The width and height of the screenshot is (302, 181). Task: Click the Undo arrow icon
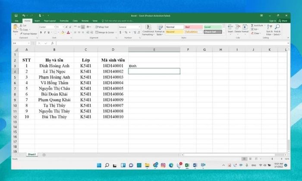[x=24, y=16]
